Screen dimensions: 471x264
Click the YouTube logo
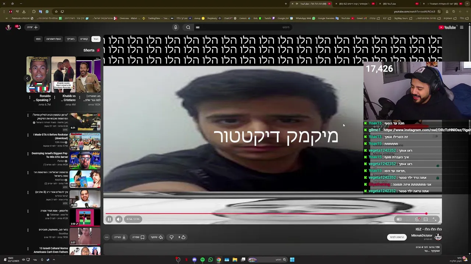coord(447,27)
